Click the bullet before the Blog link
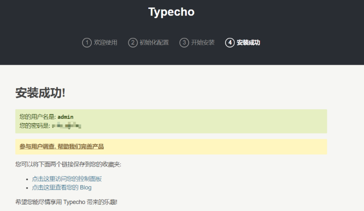Viewport: 364px width, 211px height. (27, 188)
